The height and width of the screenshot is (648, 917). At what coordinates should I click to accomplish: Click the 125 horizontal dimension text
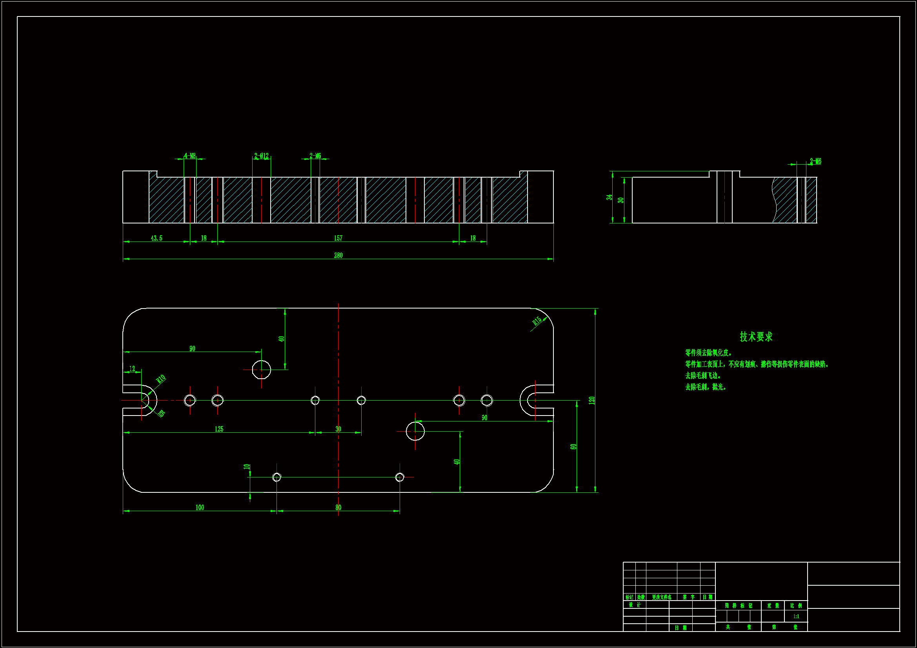(219, 429)
